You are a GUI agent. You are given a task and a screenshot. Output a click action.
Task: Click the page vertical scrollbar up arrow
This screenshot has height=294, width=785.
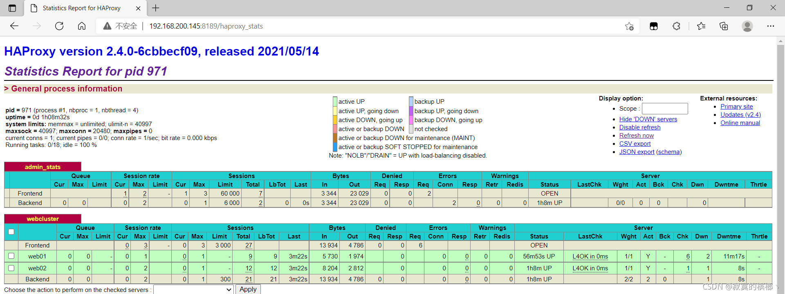(781, 41)
